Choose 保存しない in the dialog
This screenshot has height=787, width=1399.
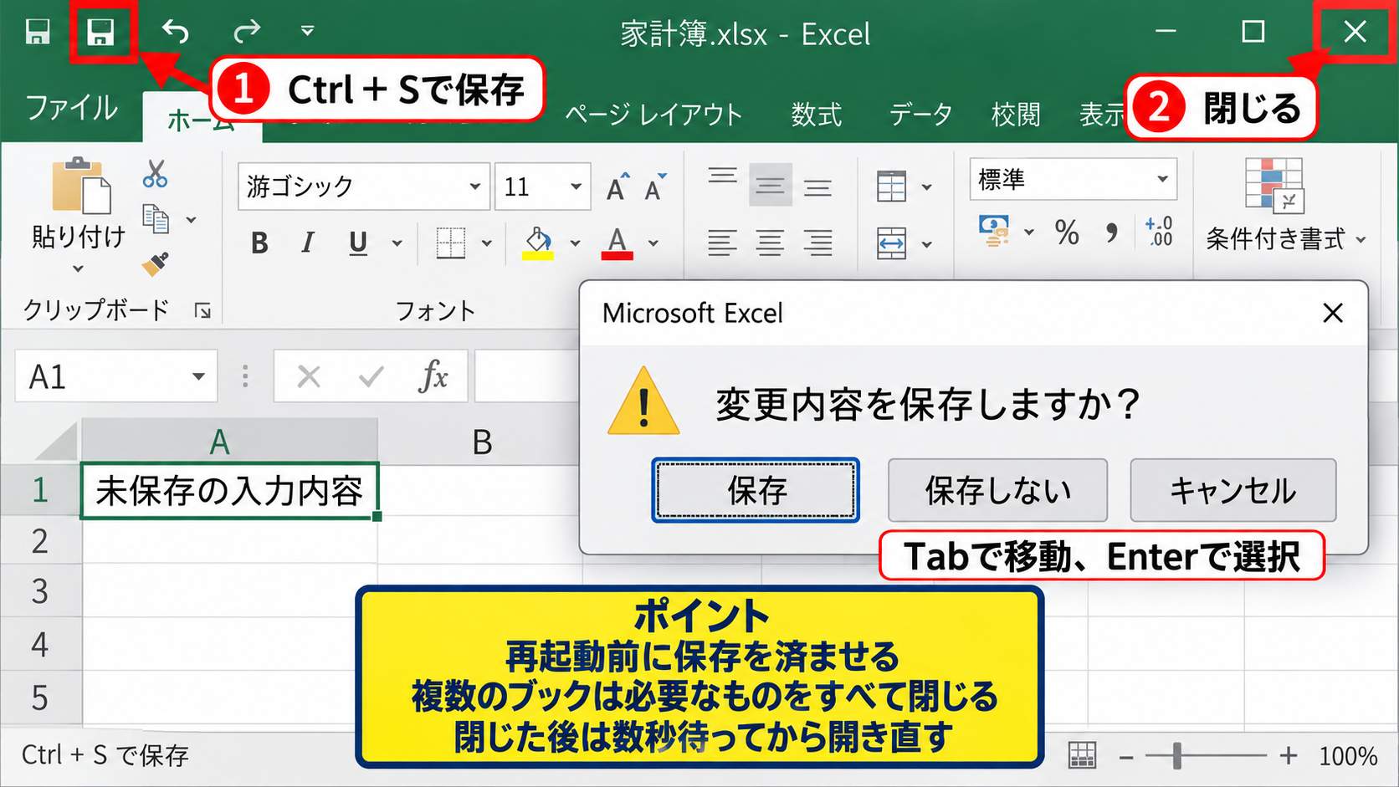point(997,490)
